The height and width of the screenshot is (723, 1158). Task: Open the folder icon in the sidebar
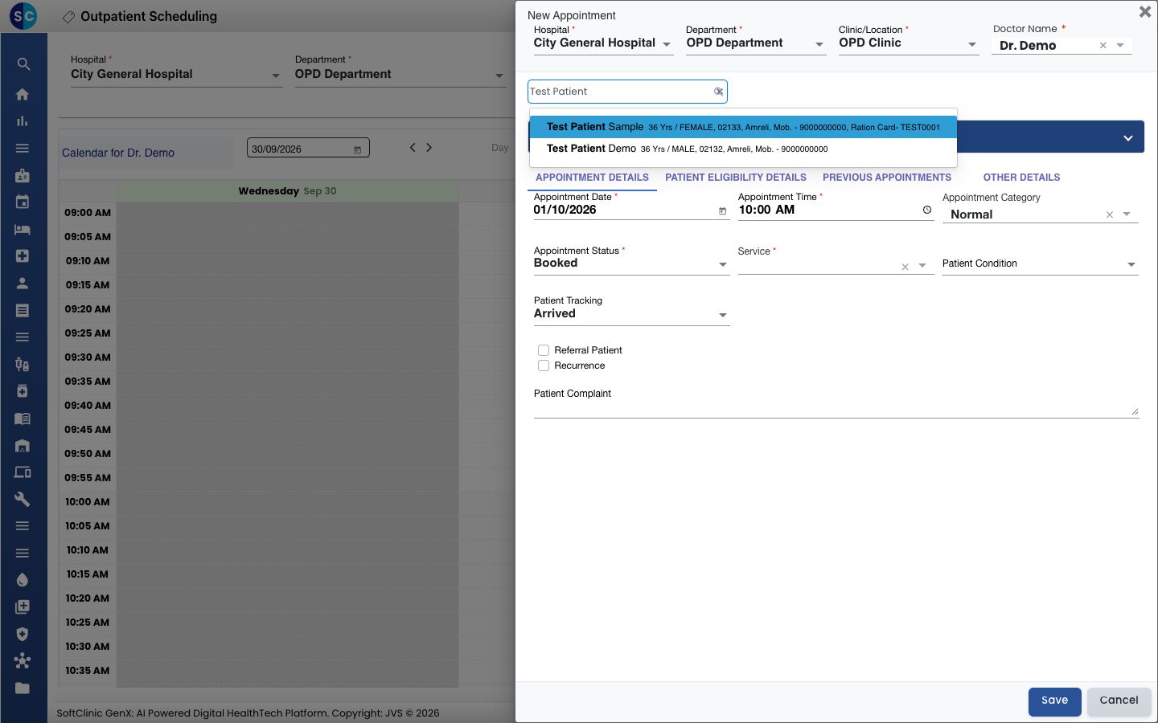click(x=23, y=688)
